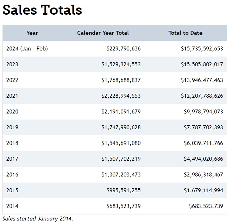The height and width of the screenshot is (223, 229).
Task: Select the 2020 year cell
Action: point(12,112)
